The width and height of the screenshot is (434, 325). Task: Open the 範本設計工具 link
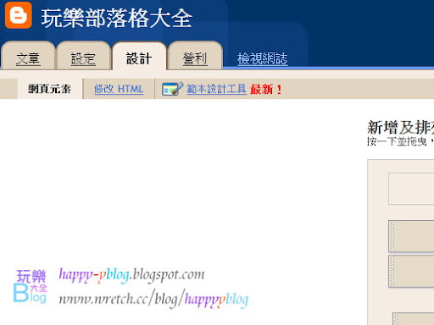[x=216, y=89]
